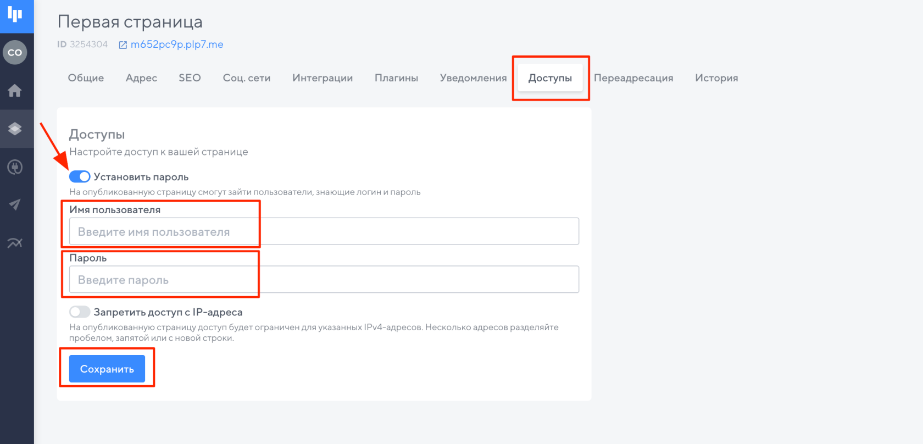Enable Запретить доступ с IP-адреса switch
This screenshot has width=923, height=444.
pyautogui.click(x=80, y=312)
